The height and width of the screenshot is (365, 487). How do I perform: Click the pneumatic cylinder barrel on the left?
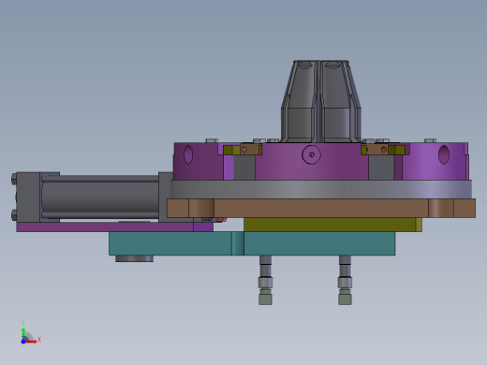(x=100, y=197)
